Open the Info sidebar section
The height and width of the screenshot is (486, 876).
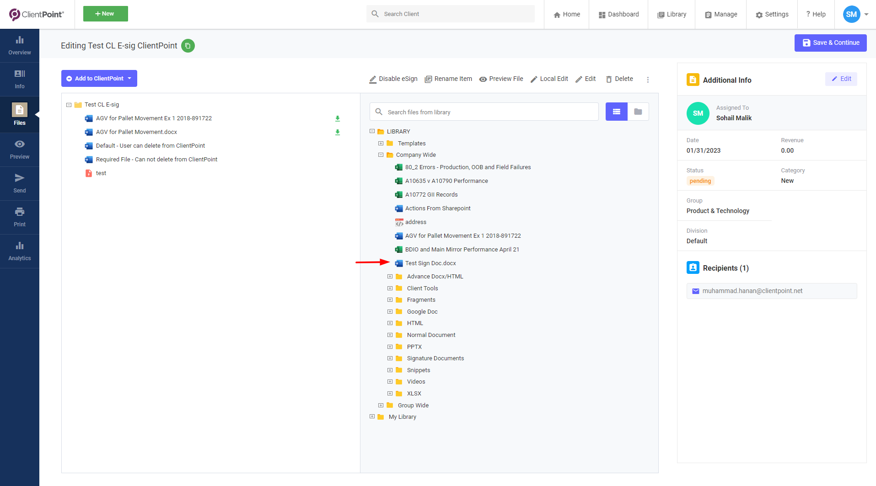(20, 80)
